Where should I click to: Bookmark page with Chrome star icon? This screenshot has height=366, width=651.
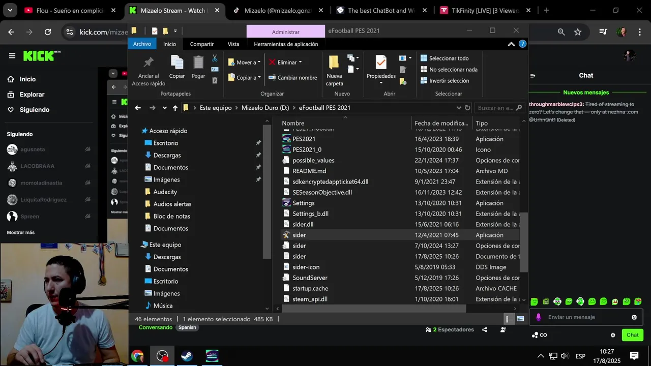(x=578, y=32)
